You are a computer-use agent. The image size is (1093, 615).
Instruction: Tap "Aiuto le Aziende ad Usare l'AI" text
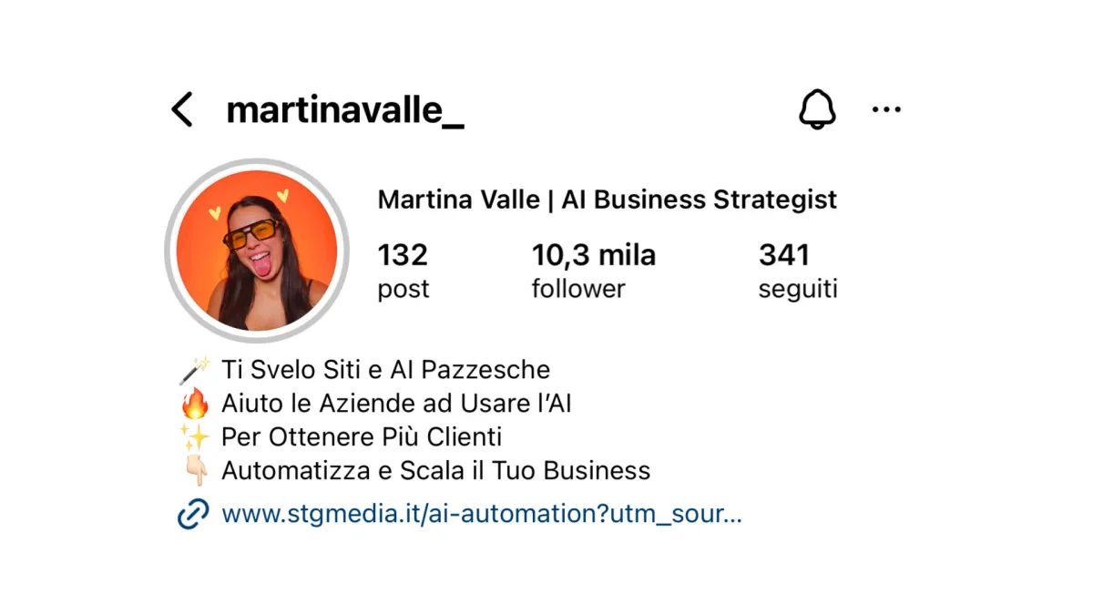[396, 404]
